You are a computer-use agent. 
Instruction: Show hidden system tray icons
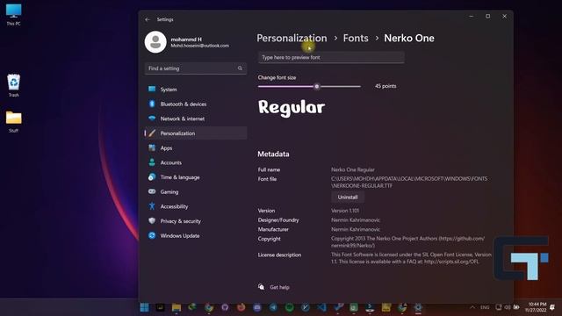click(472, 307)
